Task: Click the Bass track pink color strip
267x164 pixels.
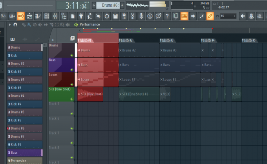Action: point(76,65)
